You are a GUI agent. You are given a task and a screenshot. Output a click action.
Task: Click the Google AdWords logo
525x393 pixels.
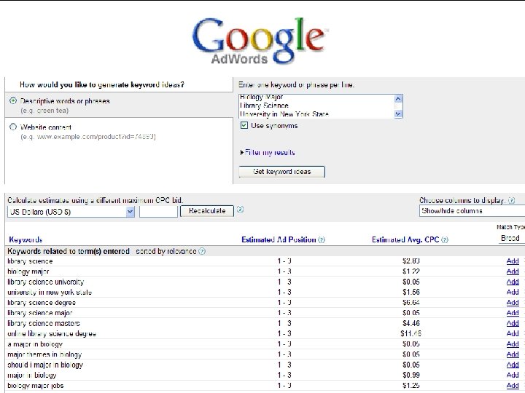point(260,41)
